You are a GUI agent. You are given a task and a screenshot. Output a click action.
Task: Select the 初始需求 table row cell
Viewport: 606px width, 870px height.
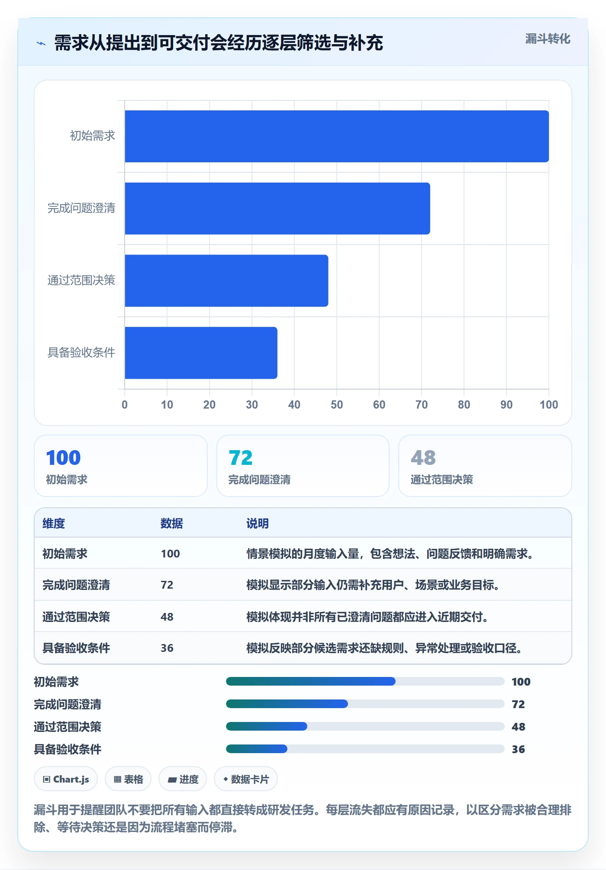click(x=65, y=554)
